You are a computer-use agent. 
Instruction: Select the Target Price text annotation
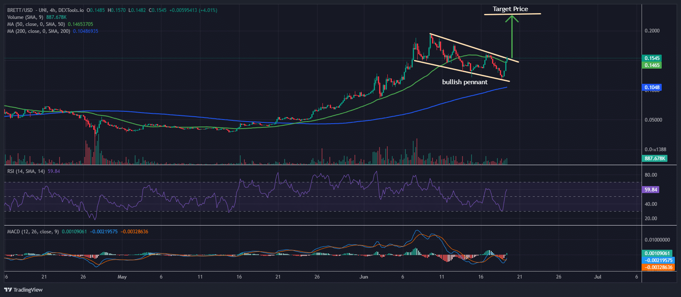coord(510,9)
